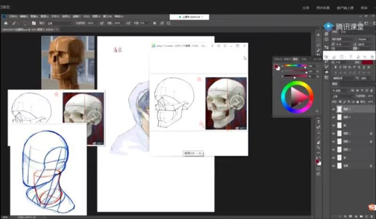Click the 投诉 button at top right
376x219 pixels.
[x=364, y=8]
